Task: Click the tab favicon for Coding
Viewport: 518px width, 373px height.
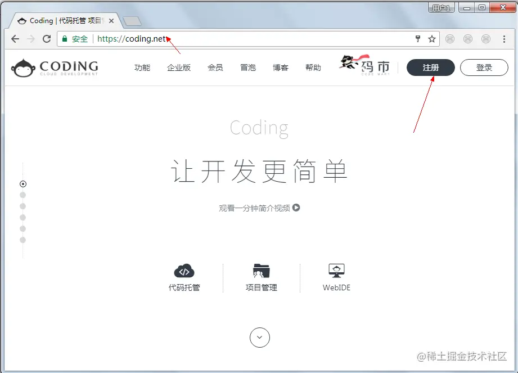Action: [22, 21]
